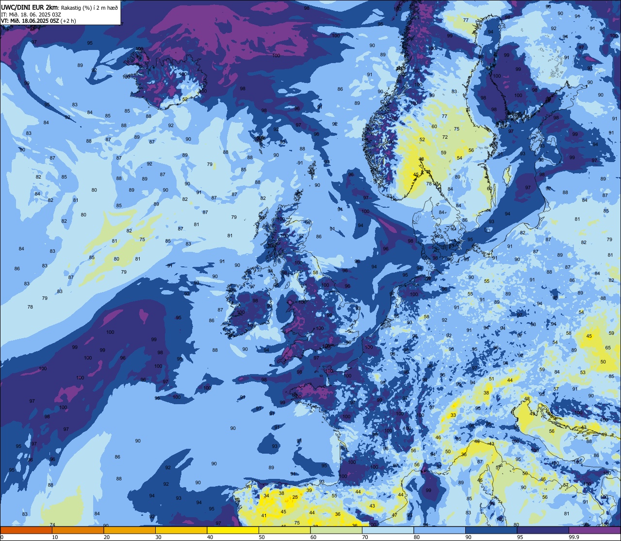This screenshot has width=621, height=541.
Task: Click the legend tick label '99.9'
Action: click(574, 537)
